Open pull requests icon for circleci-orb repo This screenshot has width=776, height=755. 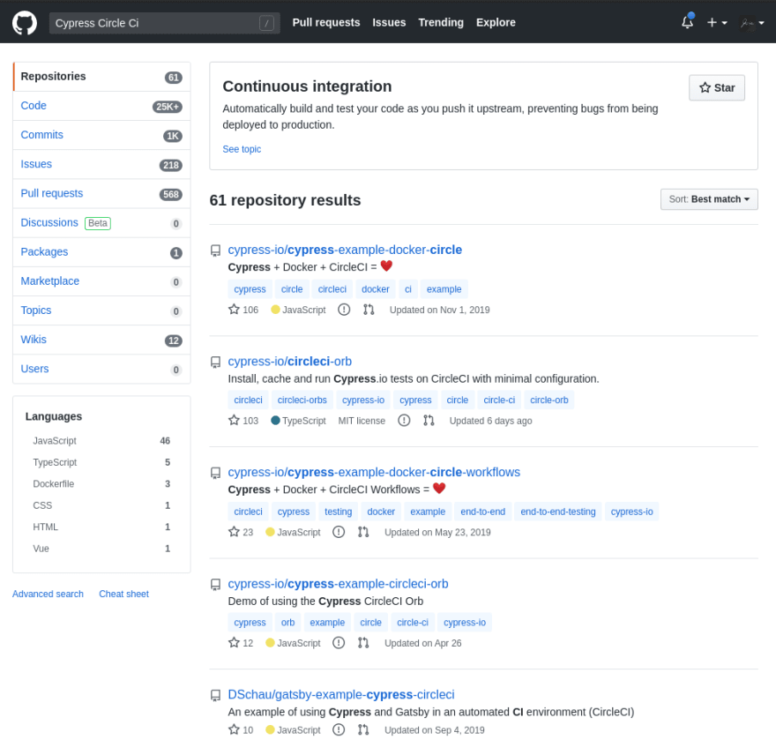pyautogui.click(x=429, y=421)
